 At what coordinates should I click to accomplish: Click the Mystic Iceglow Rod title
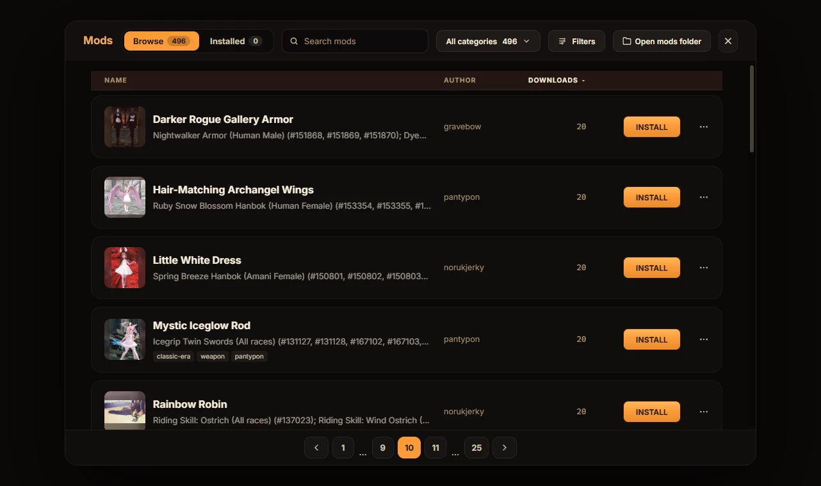(202, 325)
